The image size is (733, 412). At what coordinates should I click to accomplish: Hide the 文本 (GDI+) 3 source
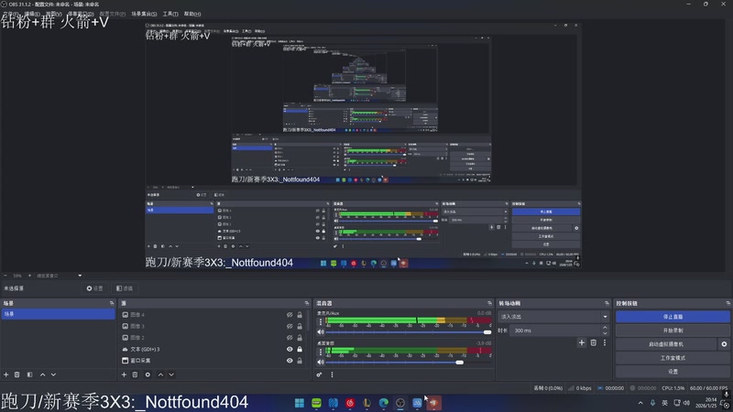click(x=290, y=349)
